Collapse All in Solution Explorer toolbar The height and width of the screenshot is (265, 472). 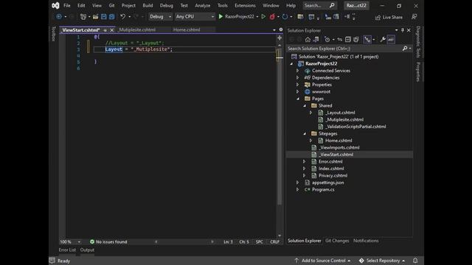point(348,39)
